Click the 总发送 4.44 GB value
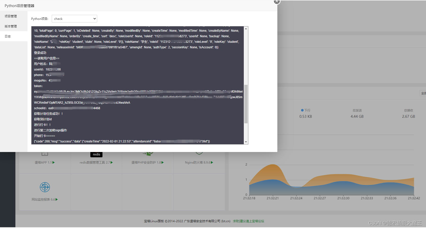 [357, 116]
